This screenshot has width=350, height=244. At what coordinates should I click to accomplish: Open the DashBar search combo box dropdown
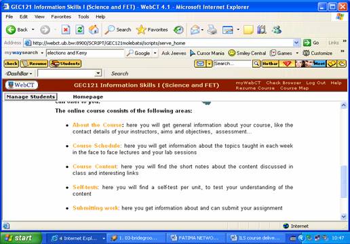pos(98,73)
